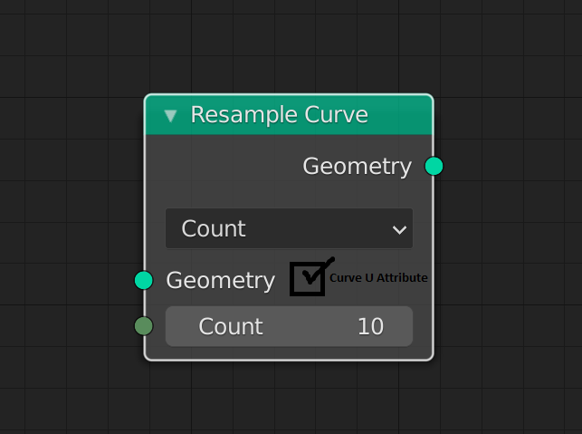Toggle the Curve U Attribute checkbox
Screen dimensions: 582x434
[308, 279]
